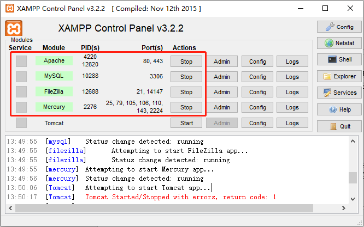Click the FileZilla module label

[54, 91]
